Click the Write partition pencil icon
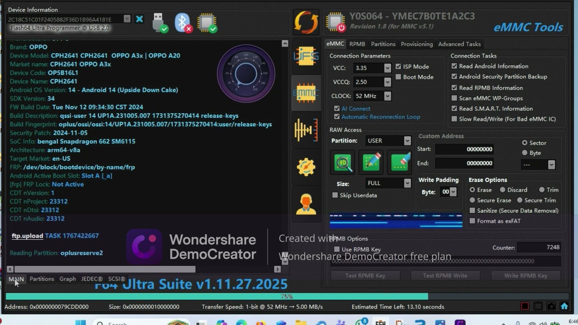 (x=371, y=162)
